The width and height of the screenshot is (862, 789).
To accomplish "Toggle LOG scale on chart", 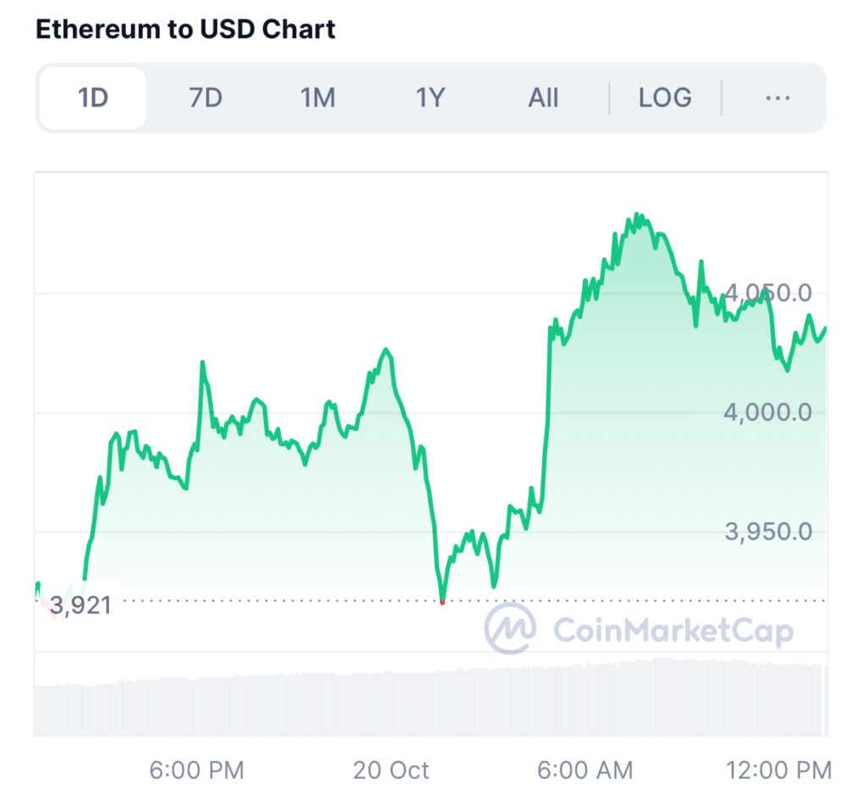I will point(665,98).
